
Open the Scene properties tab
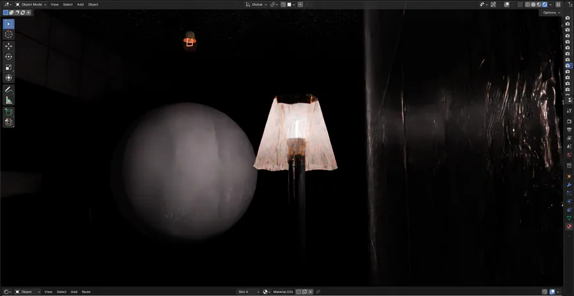pyautogui.click(x=570, y=146)
